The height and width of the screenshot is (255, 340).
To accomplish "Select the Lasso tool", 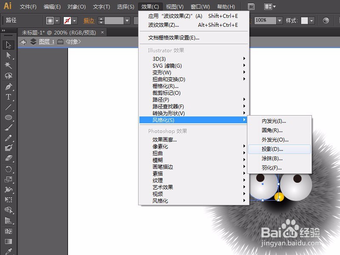I will pyautogui.click(x=8, y=76).
